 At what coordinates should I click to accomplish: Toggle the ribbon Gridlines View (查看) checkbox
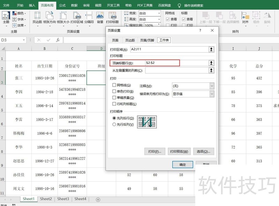pyautogui.click(x=167, y=19)
